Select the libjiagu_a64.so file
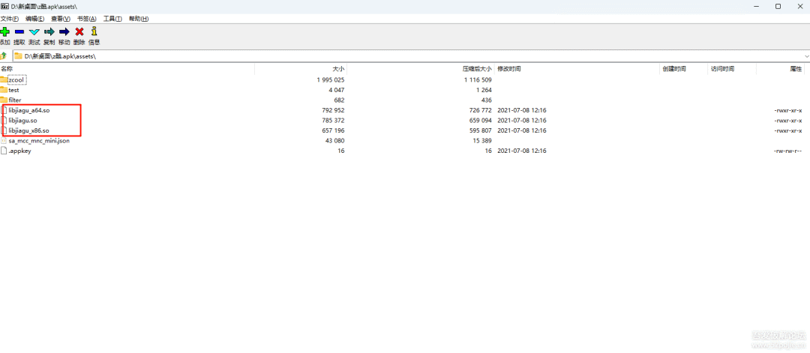Viewport: 810px width, 353px height. 29,110
